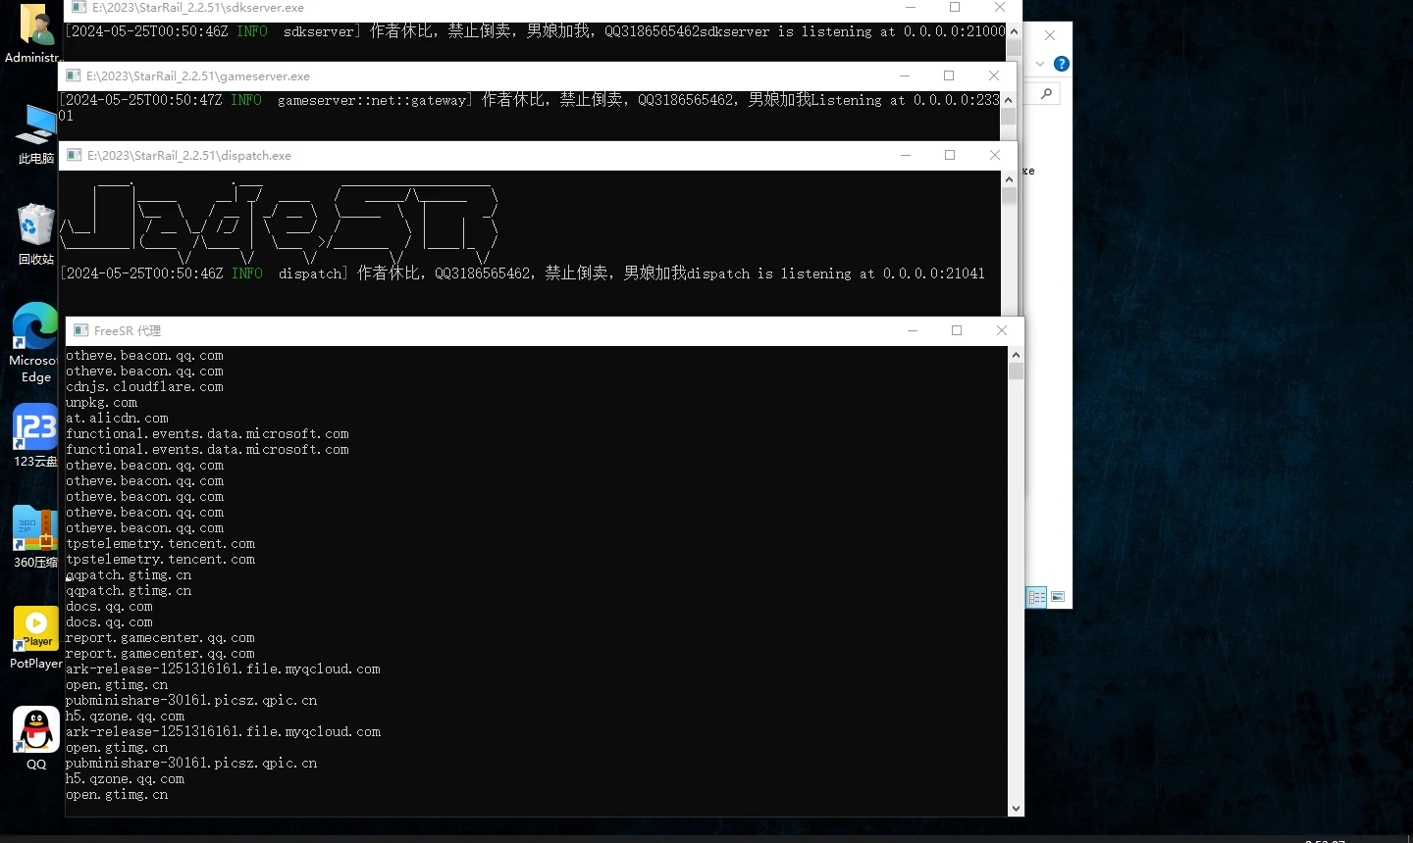1413x843 pixels.
Task: Minimize the dispatch.exe window
Action: tap(906, 155)
